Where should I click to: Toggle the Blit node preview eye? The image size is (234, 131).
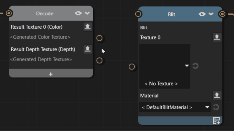tap(202, 14)
